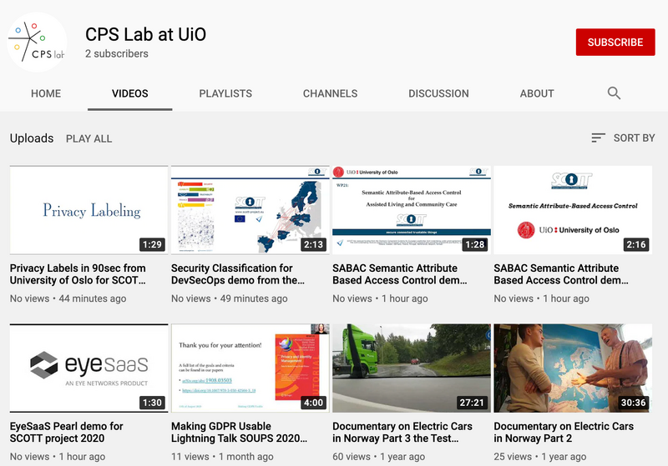
Task: Open title 'Privacy Labels in 90sec'
Action: pyautogui.click(x=78, y=274)
